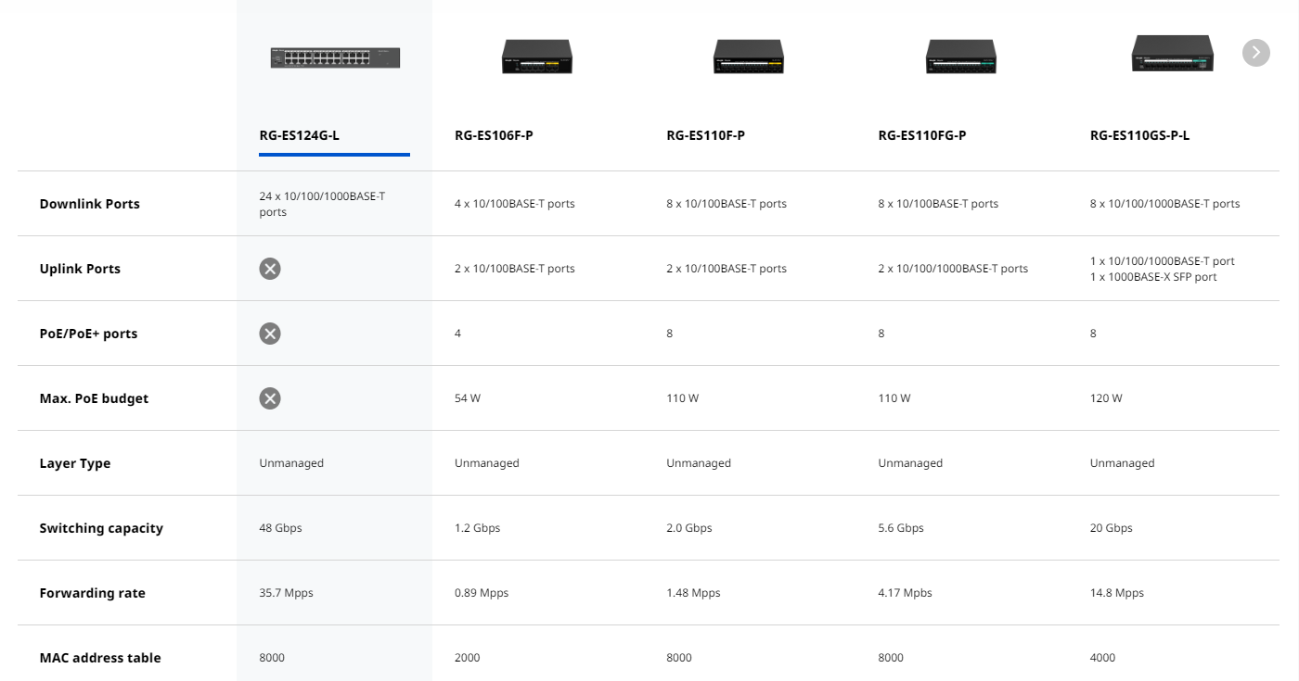
Task: Go to the RG-ES110F-P product name link
Action: 705,135
